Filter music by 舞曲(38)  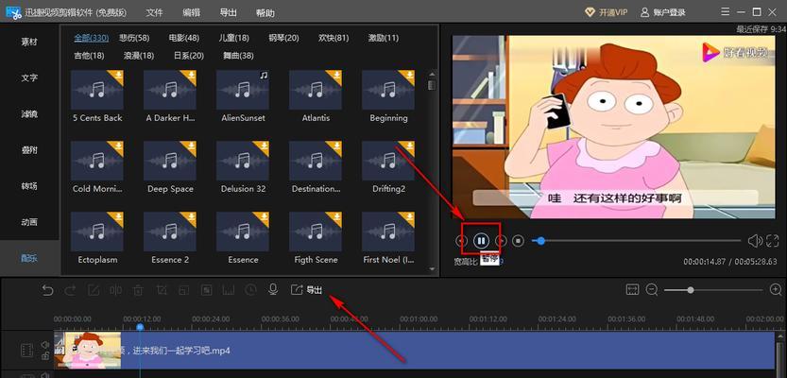[x=238, y=55]
